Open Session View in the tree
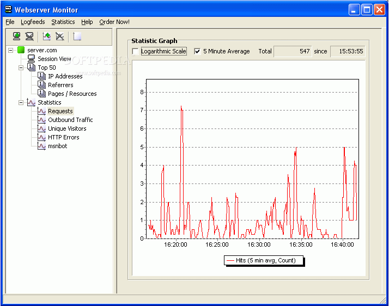 pyautogui.click(x=54, y=59)
